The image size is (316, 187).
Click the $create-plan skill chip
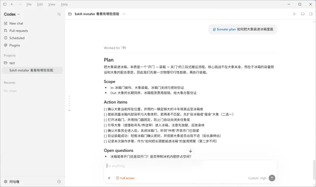pos(224,29)
